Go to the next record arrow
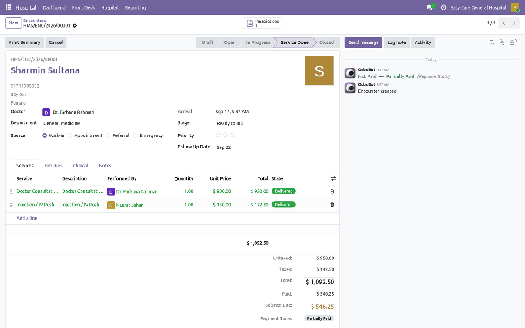The width and height of the screenshot is (525, 328). coord(514,23)
